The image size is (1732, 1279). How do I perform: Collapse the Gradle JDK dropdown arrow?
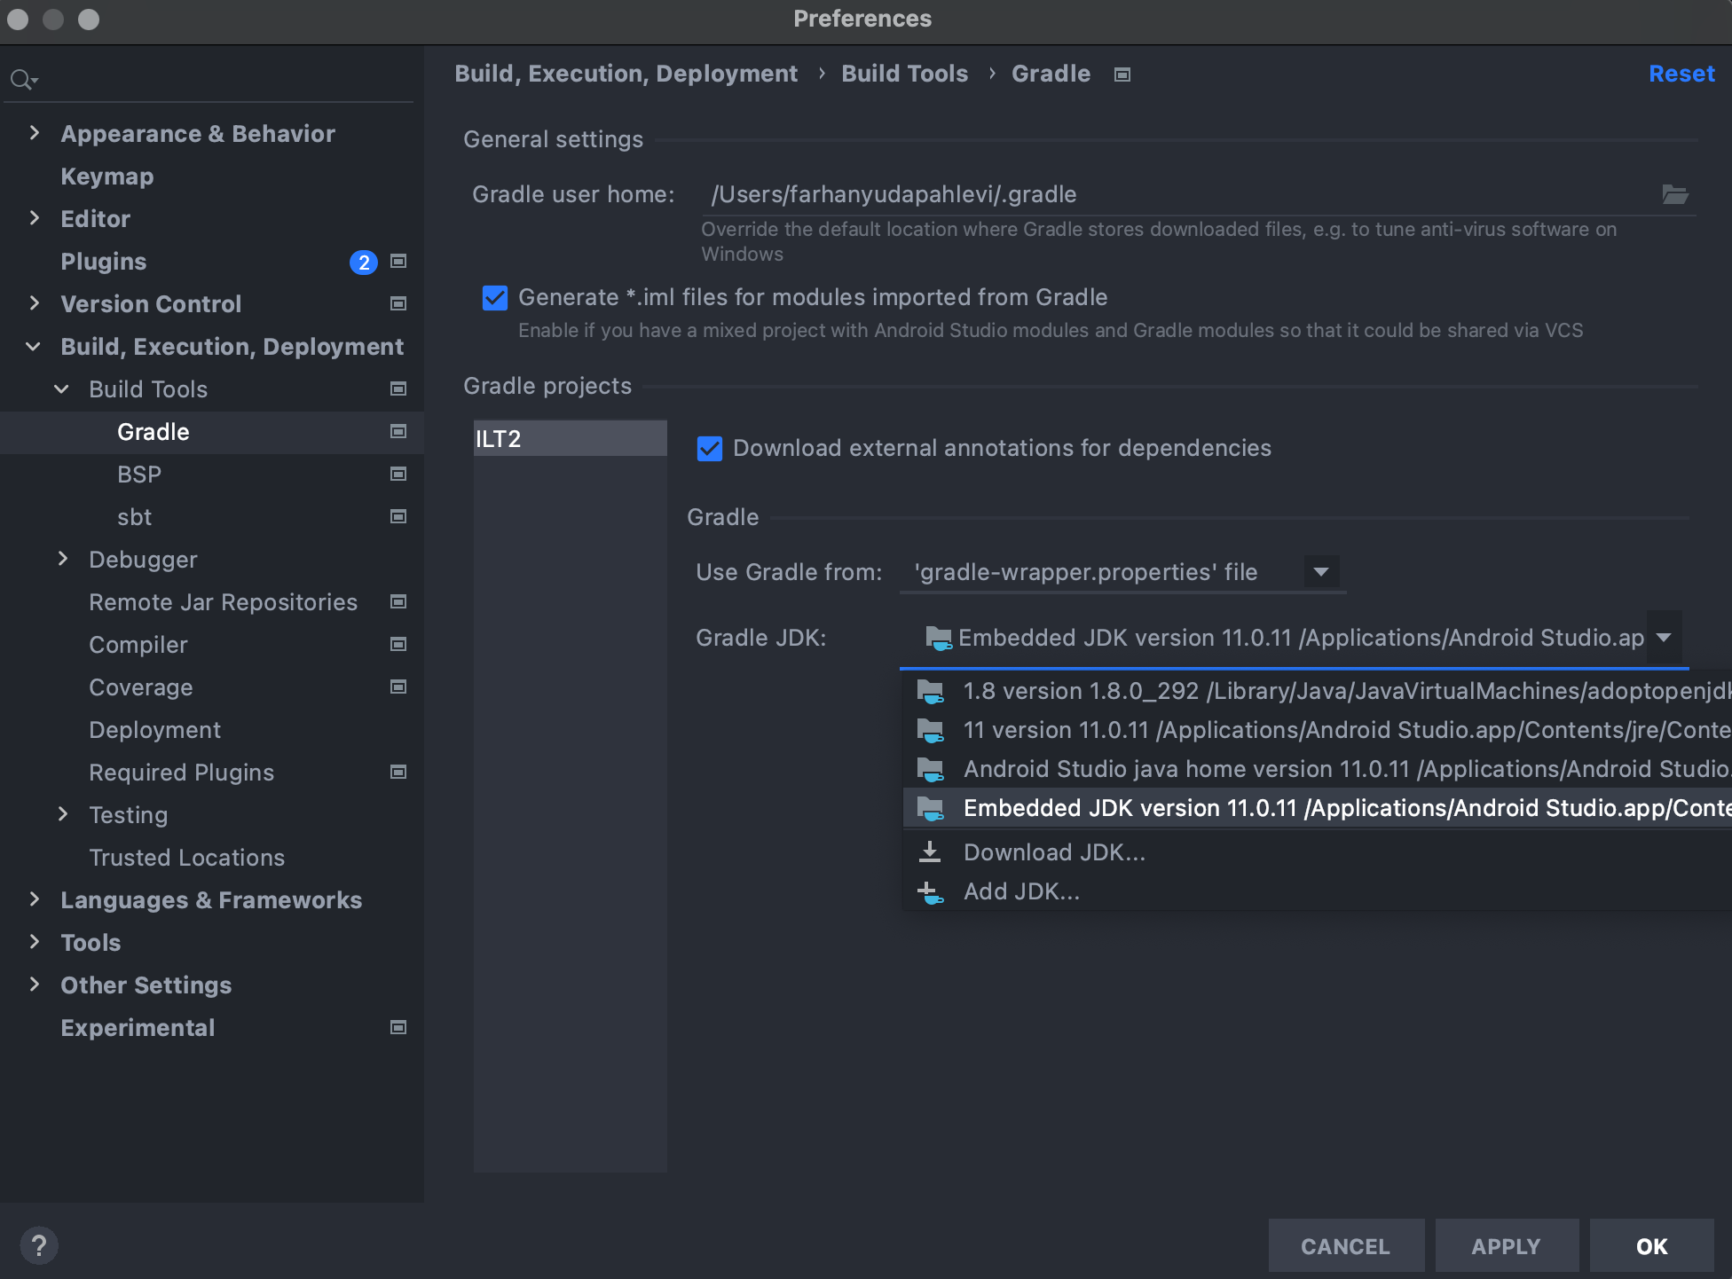pyautogui.click(x=1664, y=638)
